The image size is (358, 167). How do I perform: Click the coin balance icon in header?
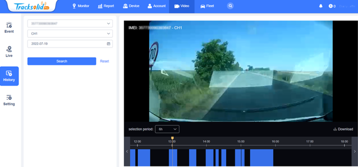(330, 6)
